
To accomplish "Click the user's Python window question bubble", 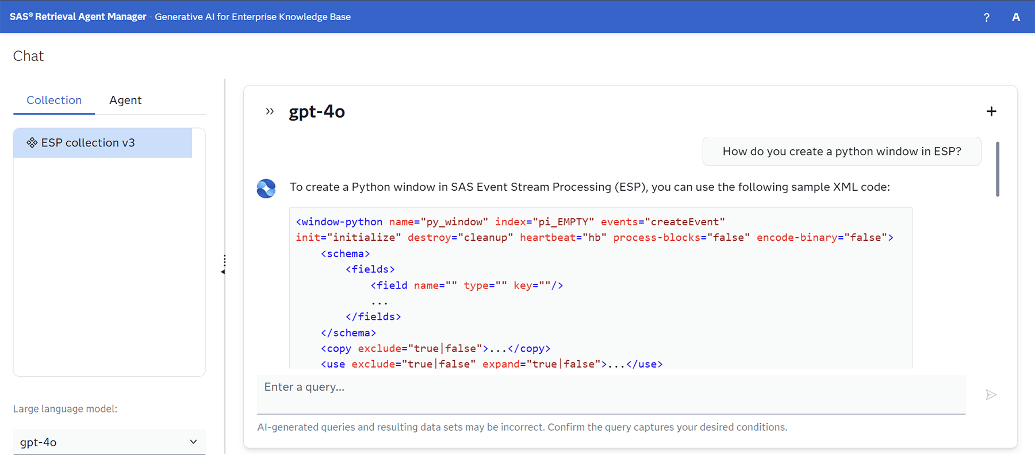I will coord(841,152).
